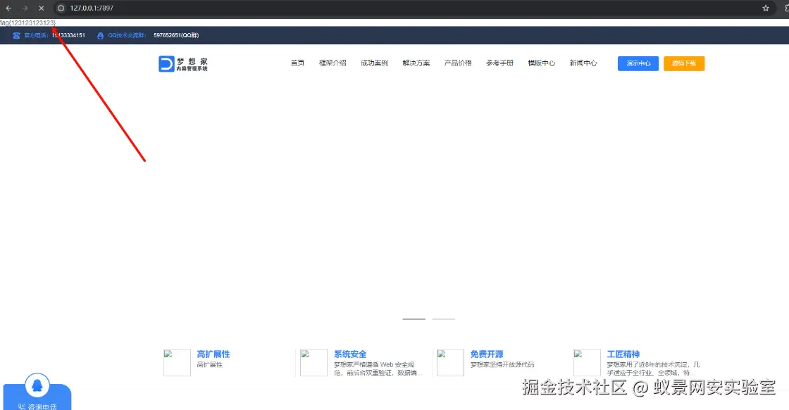Viewport: 789px width, 410px height.
Task: Go back in browser history
Action: 8,8
